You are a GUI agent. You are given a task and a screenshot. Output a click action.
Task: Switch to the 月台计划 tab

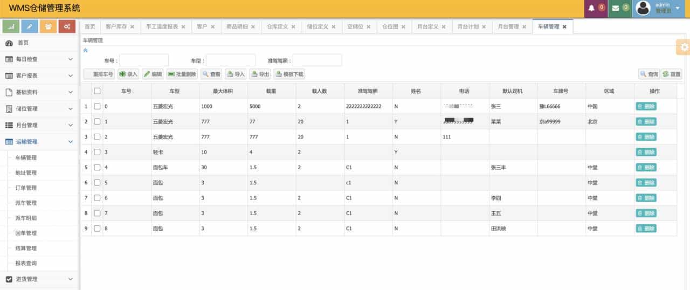coord(468,26)
